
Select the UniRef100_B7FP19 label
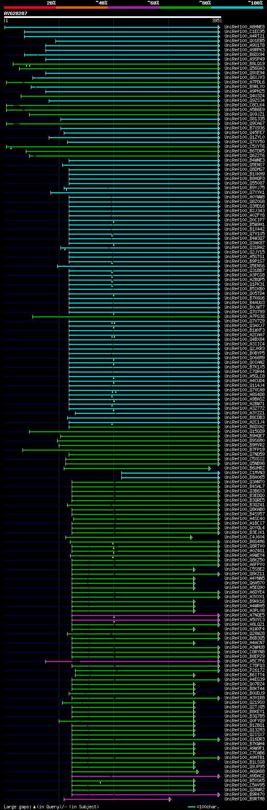(x=244, y=449)
